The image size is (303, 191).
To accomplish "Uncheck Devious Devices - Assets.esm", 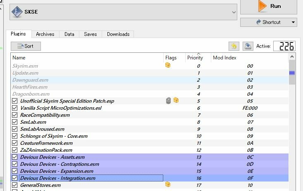I will 15,157.
